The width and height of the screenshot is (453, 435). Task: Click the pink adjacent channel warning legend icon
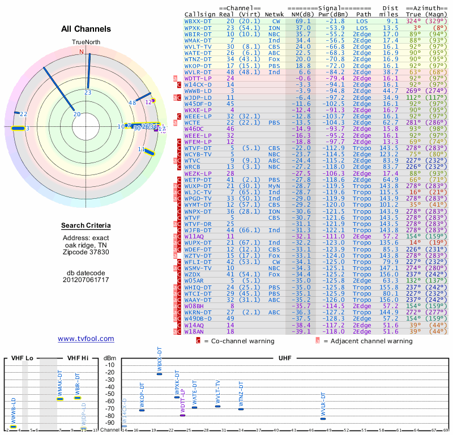click(x=318, y=341)
